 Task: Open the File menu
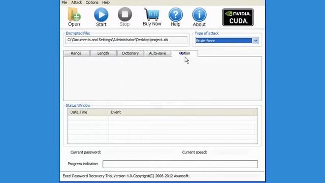[x=64, y=3]
